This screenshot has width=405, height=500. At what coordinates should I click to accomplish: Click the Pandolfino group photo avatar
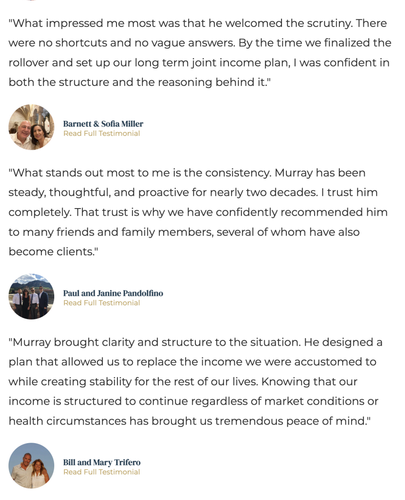pos(31,296)
